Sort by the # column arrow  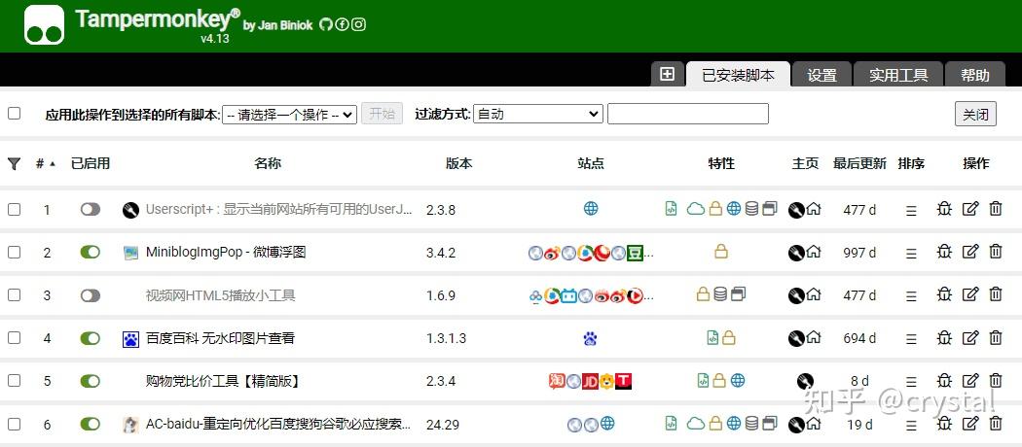53,164
